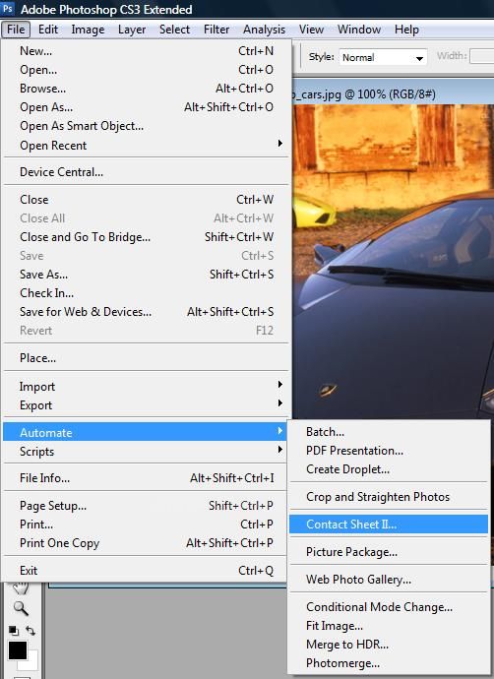Image resolution: width=494 pixels, height=679 pixels.
Task: Choose Check In... menu entry
Action: tap(147, 293)
